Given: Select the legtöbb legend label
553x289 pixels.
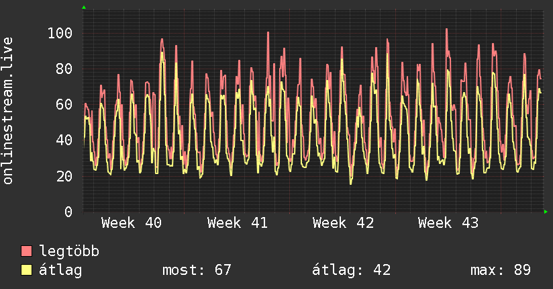Looking at the screenshot, I should click(69, 251).
